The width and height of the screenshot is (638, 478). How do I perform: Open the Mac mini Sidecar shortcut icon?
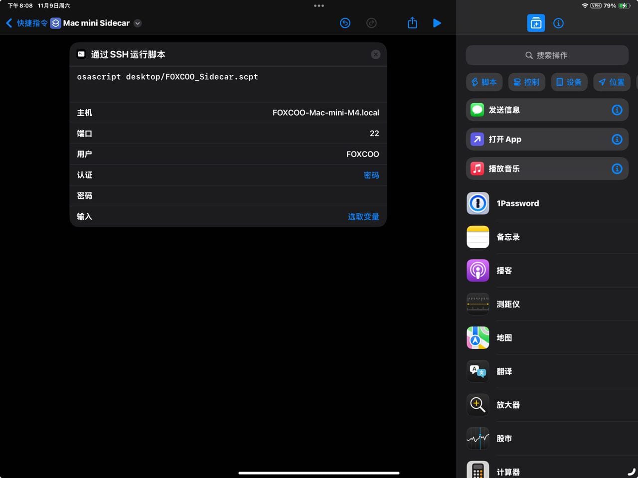(x=55, y=23)
